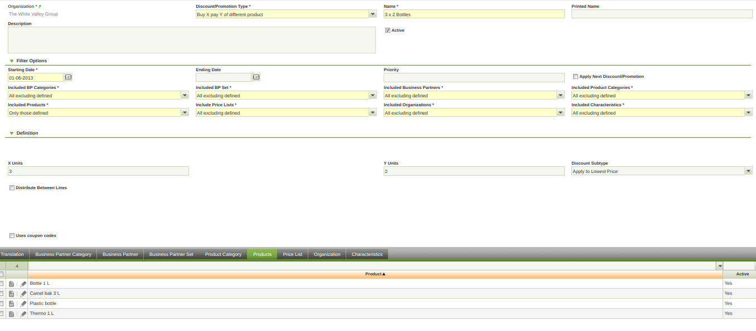This screenshot has height=331, width=756.
Task: Click the Priority field
Action: click(x=474, y=77)
